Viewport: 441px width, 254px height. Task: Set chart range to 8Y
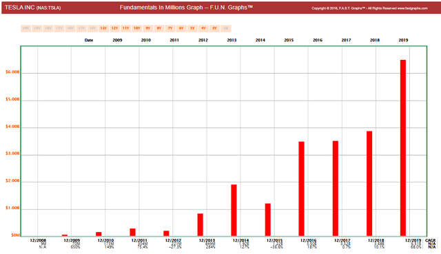click(159, 28)
